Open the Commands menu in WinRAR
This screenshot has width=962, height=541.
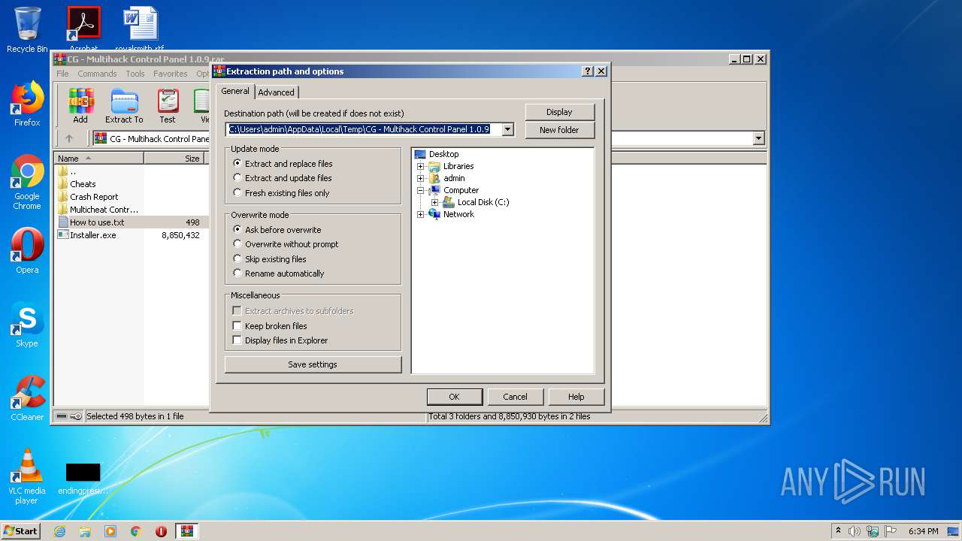97,74
